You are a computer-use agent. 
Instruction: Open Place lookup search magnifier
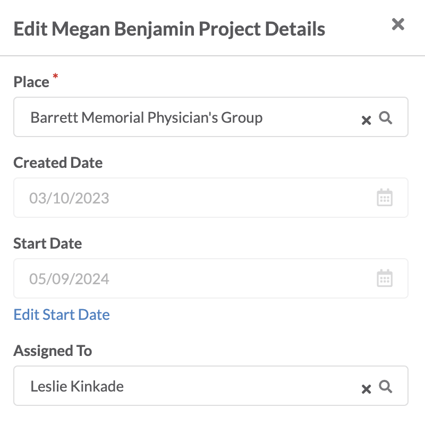click(386, 118)
